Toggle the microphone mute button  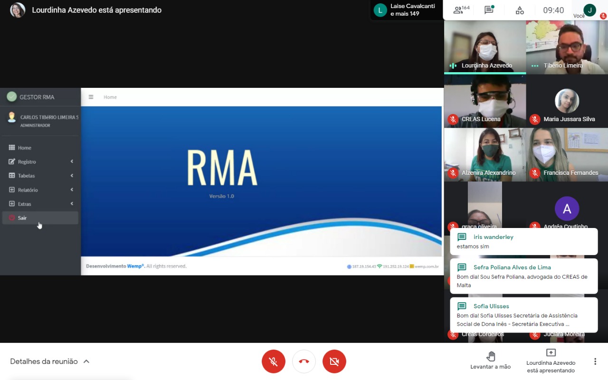coord(274,361)
